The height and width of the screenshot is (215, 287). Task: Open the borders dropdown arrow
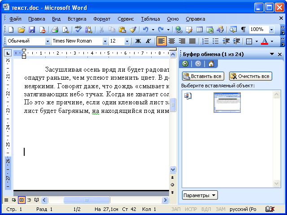click(257, 41)
